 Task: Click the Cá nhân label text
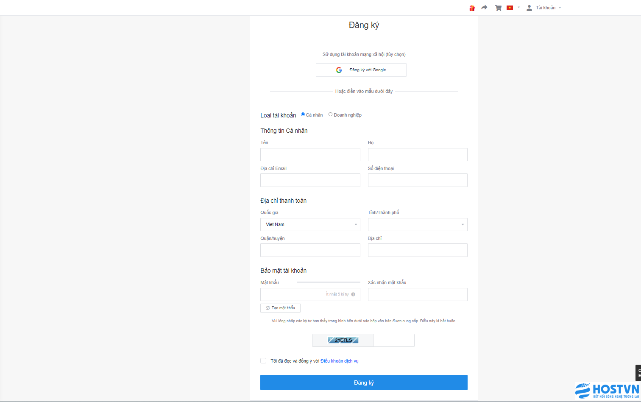(x=315, y=115)
